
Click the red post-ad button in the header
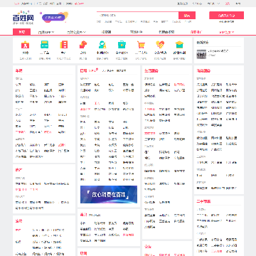pos(226,16)
